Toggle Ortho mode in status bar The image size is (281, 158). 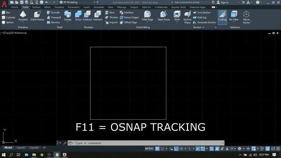176,149
